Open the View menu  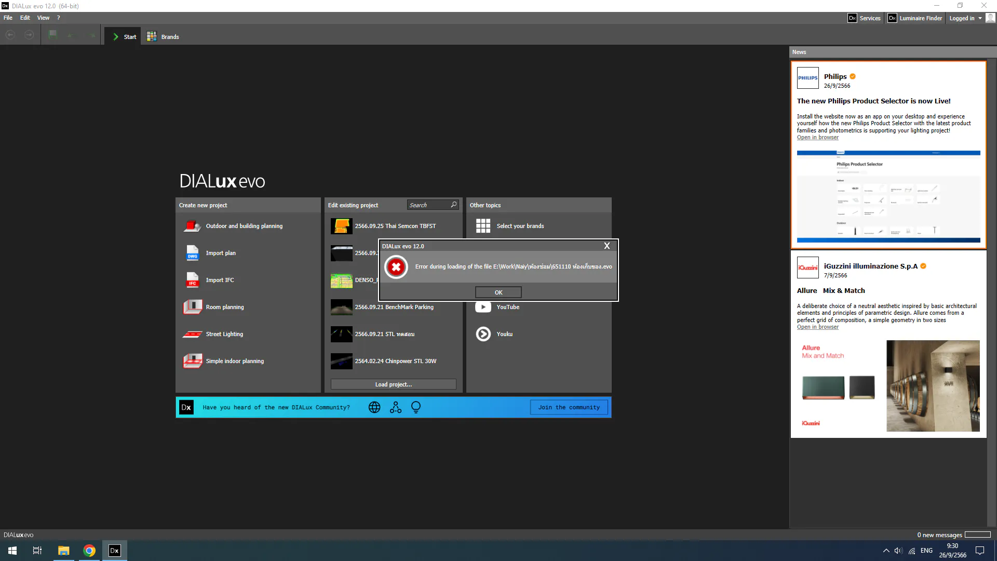[43, 18]
